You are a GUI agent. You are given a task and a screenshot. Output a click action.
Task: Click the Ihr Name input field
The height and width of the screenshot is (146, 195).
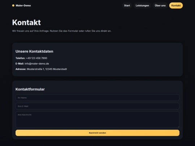[97, 98]
